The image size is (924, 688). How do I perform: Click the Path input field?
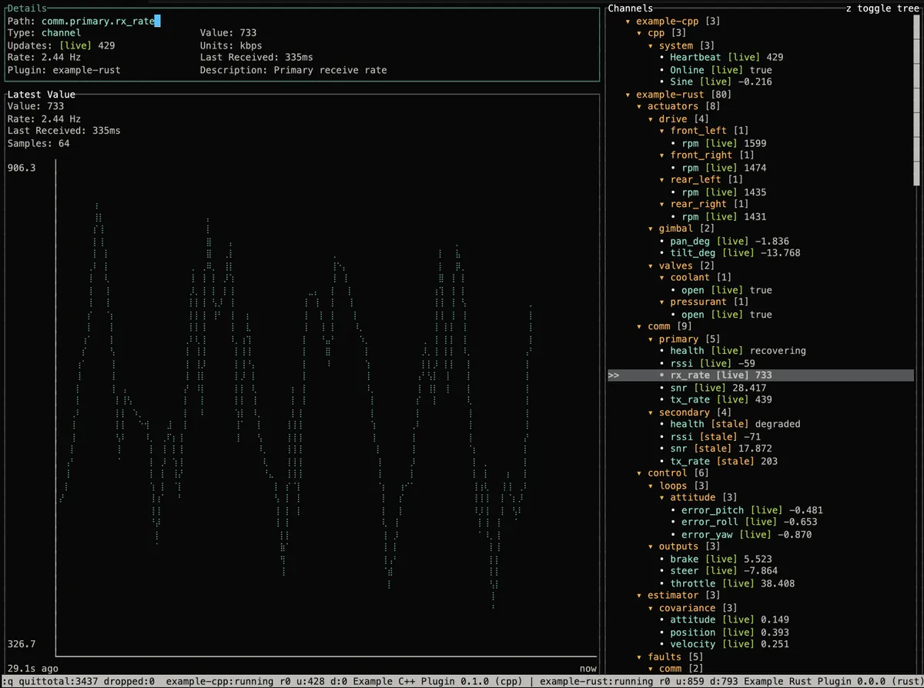pos(100,21)
